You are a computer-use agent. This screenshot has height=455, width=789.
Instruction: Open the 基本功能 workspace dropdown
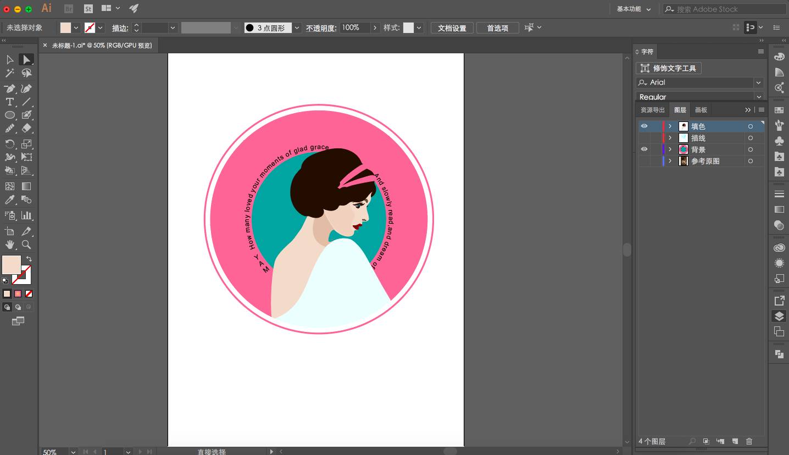point(634,9)
